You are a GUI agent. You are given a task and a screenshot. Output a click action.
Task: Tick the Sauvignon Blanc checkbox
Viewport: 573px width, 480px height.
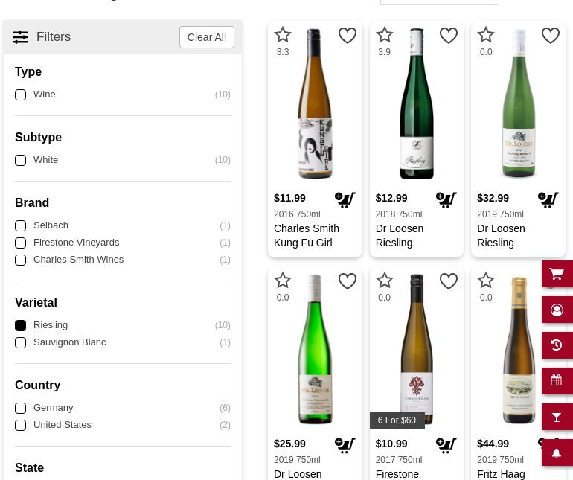click(x=21, y=342)
